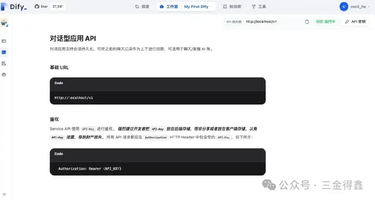
Task: Open the logs and annotations sidebar icon
Action: coord(4,63)
